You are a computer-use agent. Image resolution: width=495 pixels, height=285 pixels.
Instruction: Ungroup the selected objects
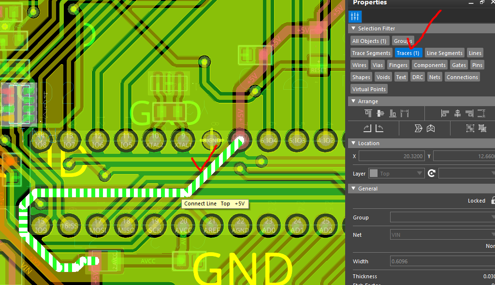pos(482,128)
